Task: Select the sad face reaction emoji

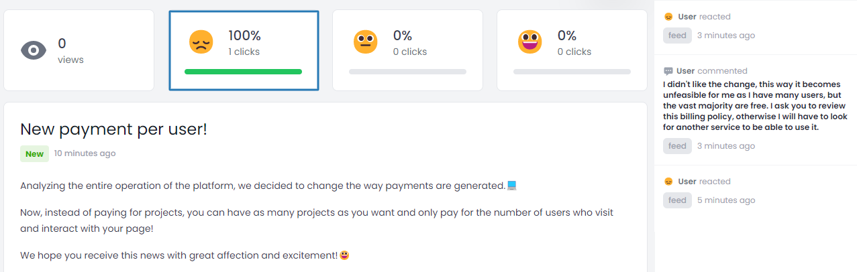Action: click(x=201, y=42)
